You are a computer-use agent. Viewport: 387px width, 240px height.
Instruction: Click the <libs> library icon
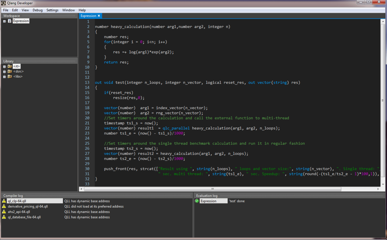coord(10,76)
